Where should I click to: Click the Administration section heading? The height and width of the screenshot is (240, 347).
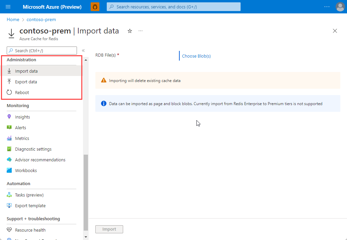(21, 60)
